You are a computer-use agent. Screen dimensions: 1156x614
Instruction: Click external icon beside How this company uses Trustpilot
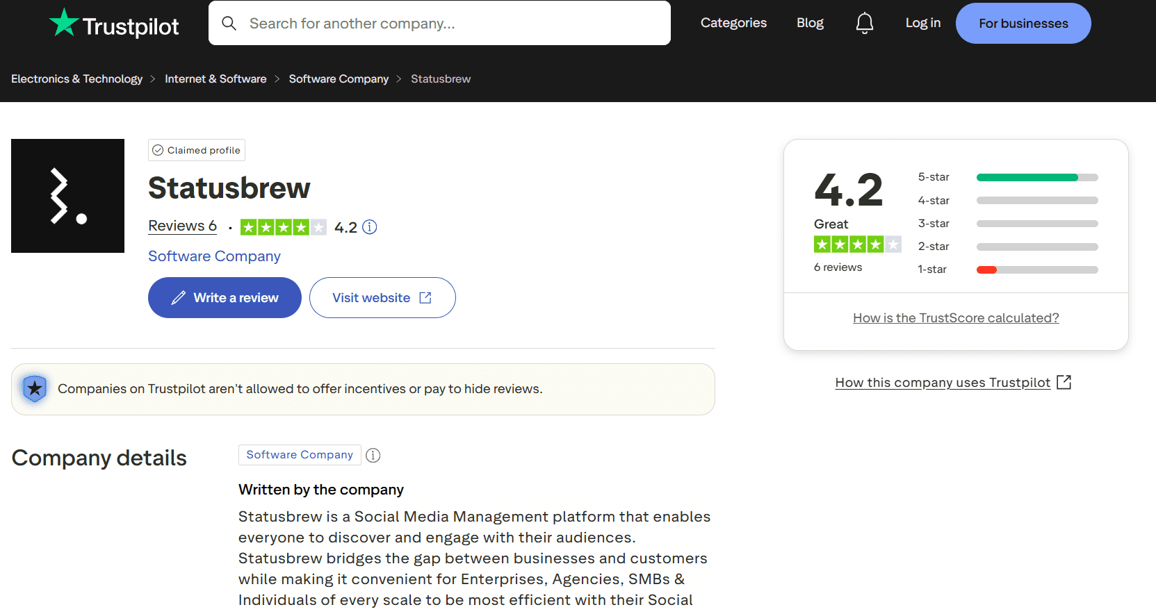pos(1064,382)
